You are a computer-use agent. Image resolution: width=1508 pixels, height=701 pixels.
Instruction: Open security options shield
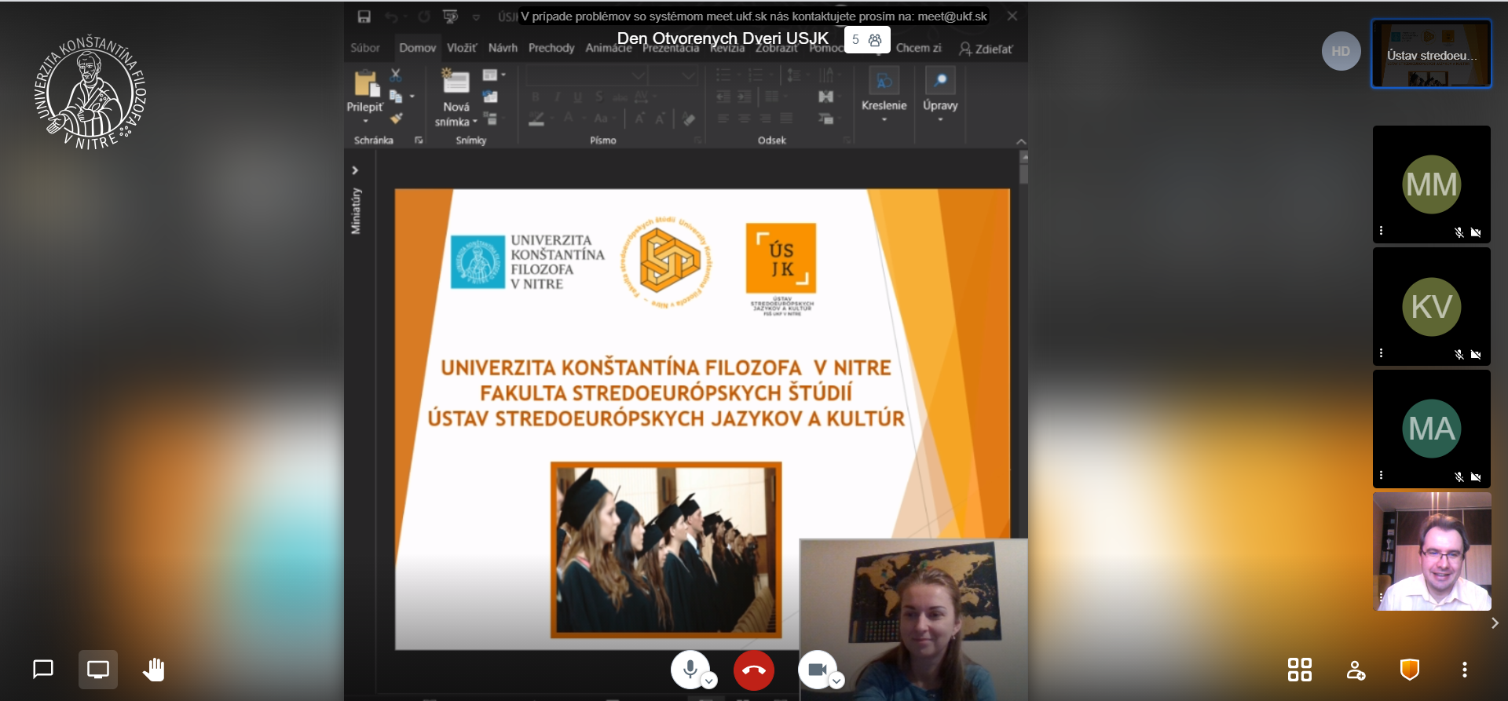[1410, 670]
